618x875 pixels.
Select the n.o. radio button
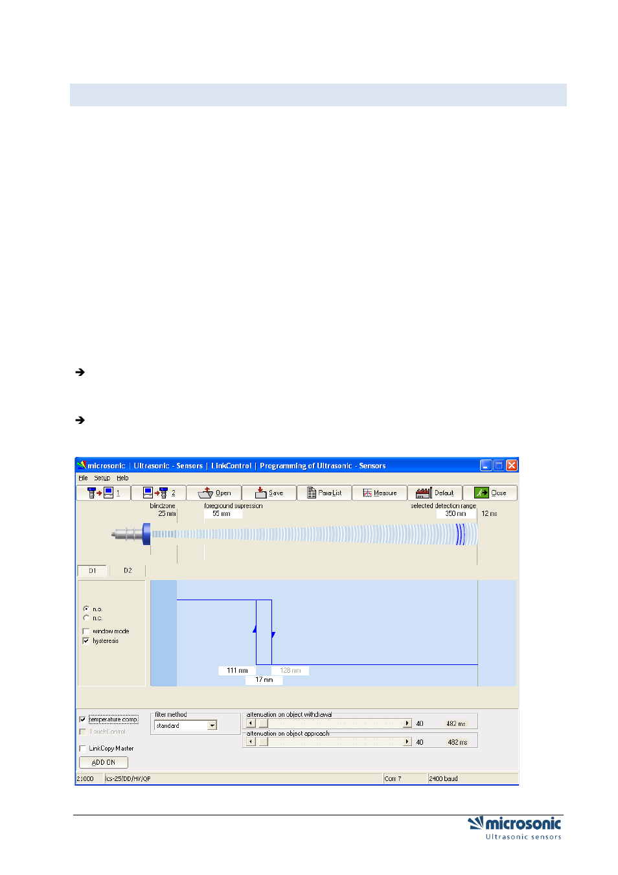86,609
